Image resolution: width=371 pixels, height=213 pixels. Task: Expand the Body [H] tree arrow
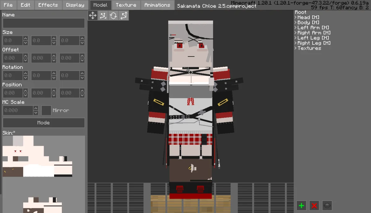pos(296,23)
